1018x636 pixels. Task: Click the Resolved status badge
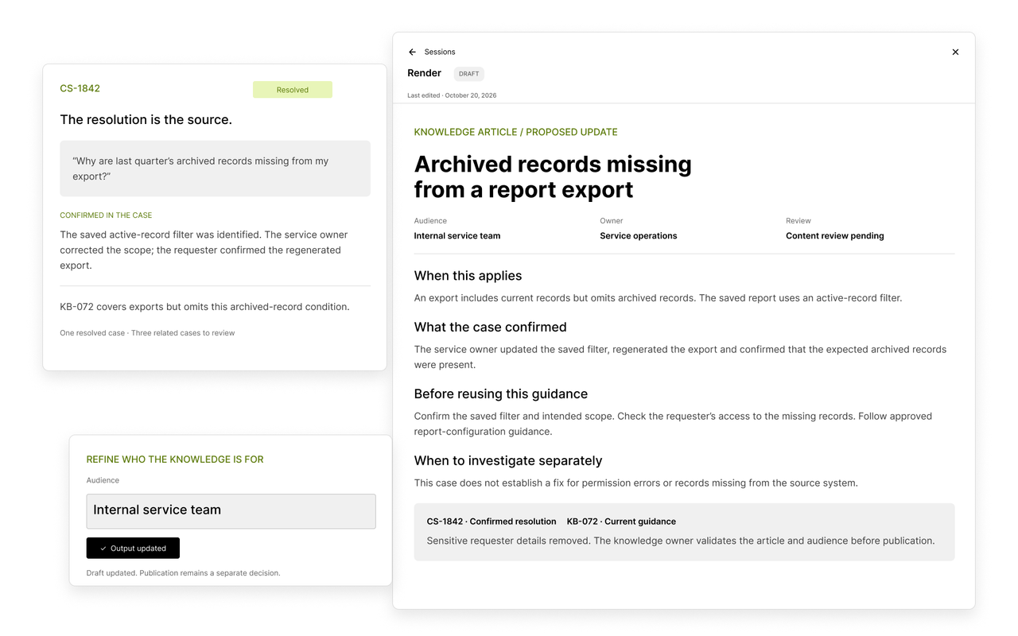coord(293,90)
